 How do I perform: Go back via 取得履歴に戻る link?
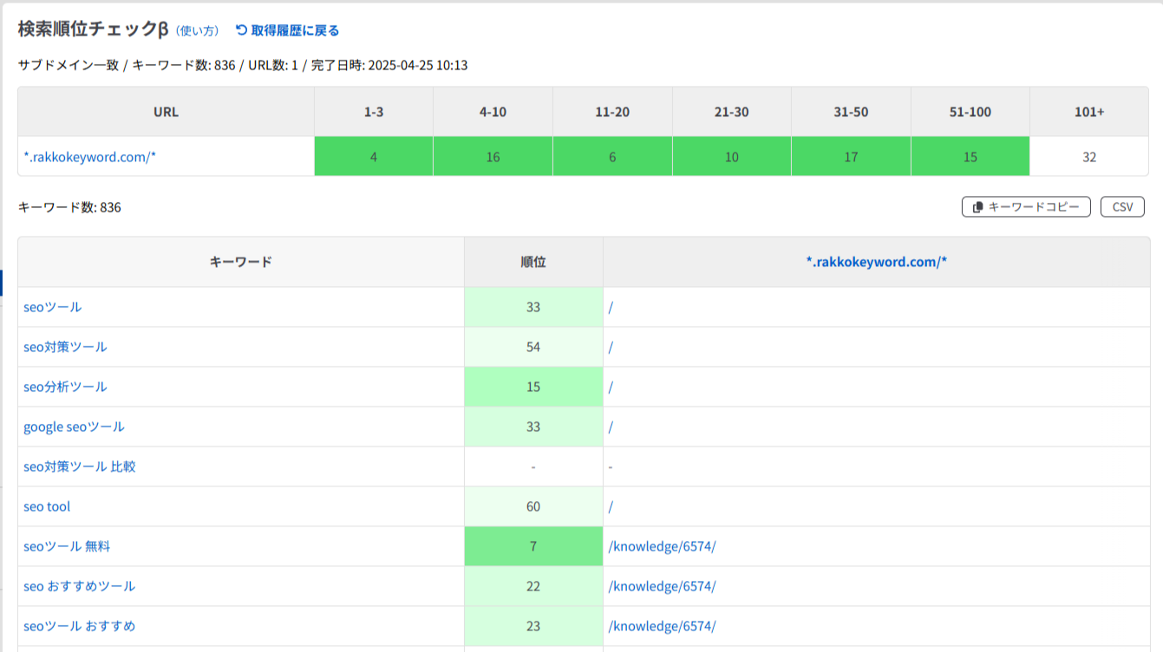[x=295, y=30]
